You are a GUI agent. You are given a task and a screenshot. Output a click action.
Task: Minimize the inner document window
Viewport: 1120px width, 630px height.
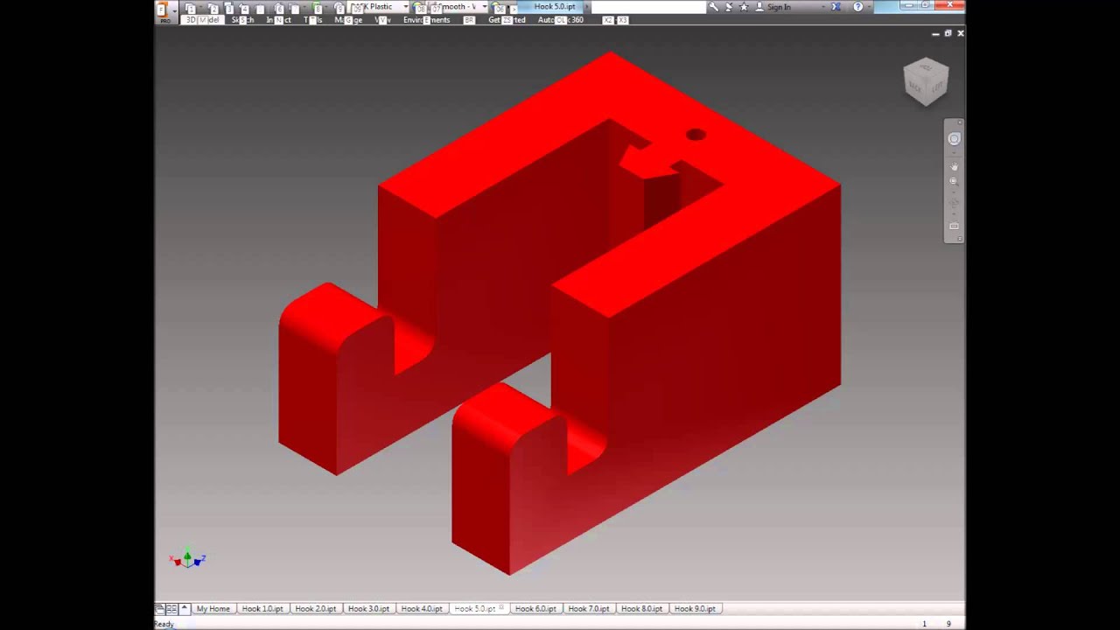pos(935,33)
